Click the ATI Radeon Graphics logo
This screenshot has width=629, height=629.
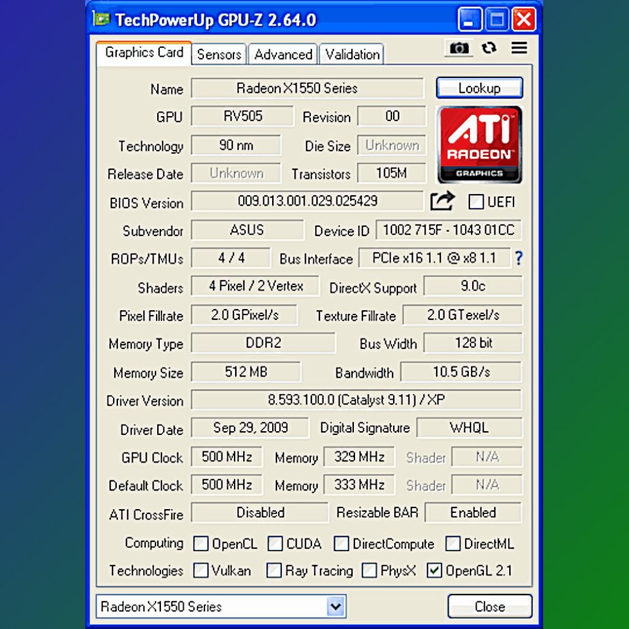tap(479, 144)
